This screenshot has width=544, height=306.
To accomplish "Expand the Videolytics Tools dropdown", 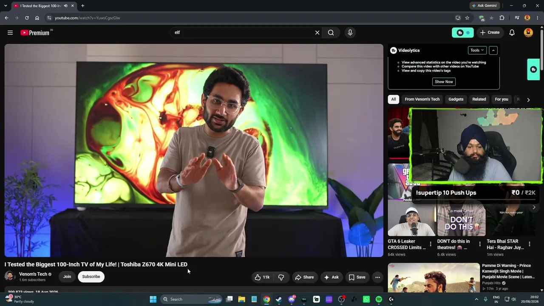I will 477,50.
